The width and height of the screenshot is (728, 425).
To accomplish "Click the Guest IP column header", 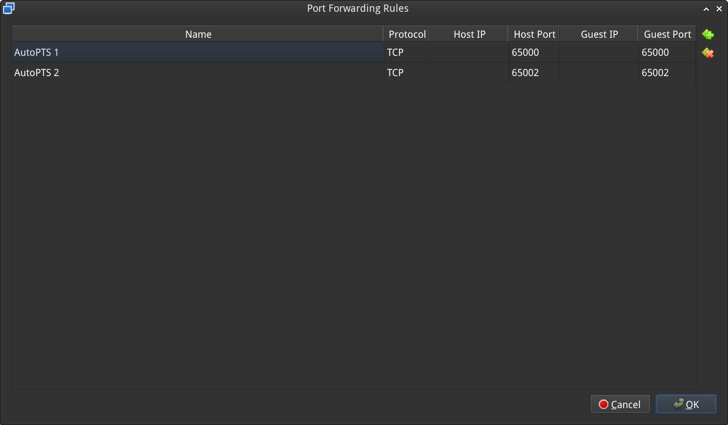I will click(599, 34).
